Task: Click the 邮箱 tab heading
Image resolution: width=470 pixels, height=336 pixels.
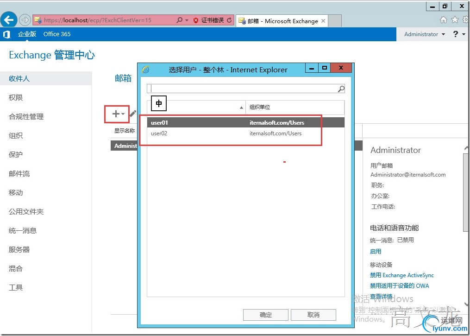Action: [x=123, y=78]
